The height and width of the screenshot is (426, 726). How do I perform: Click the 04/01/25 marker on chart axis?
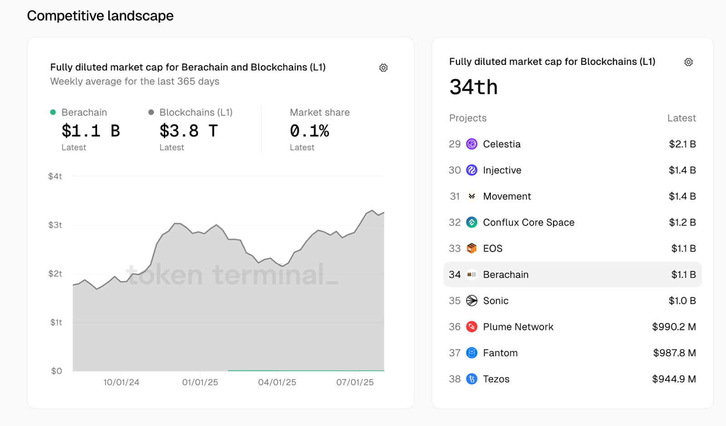point(277,382)
